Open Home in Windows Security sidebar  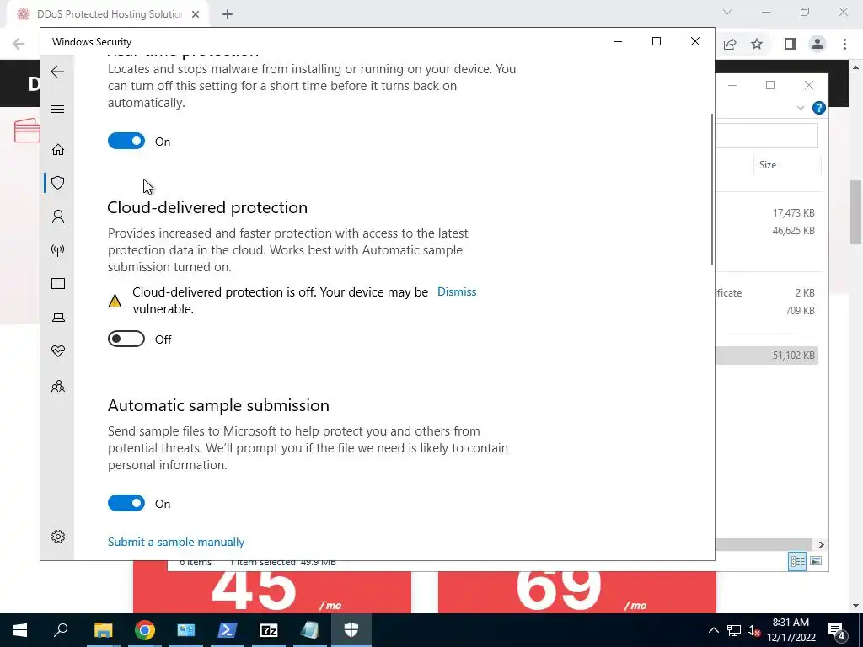(58, 150)
